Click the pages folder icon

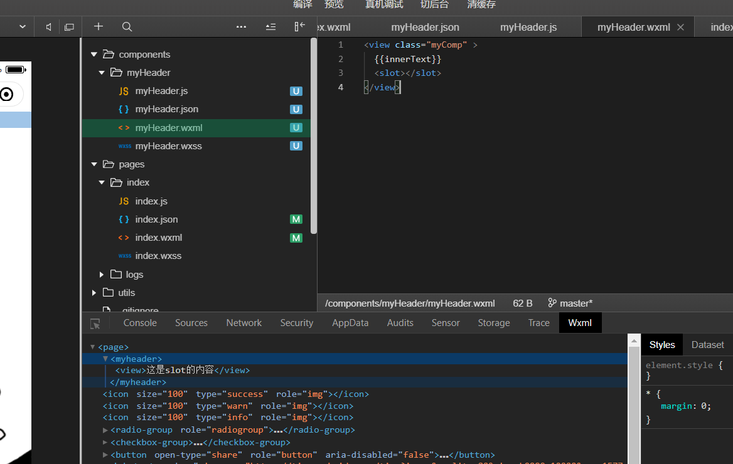[x=109, y=164]
